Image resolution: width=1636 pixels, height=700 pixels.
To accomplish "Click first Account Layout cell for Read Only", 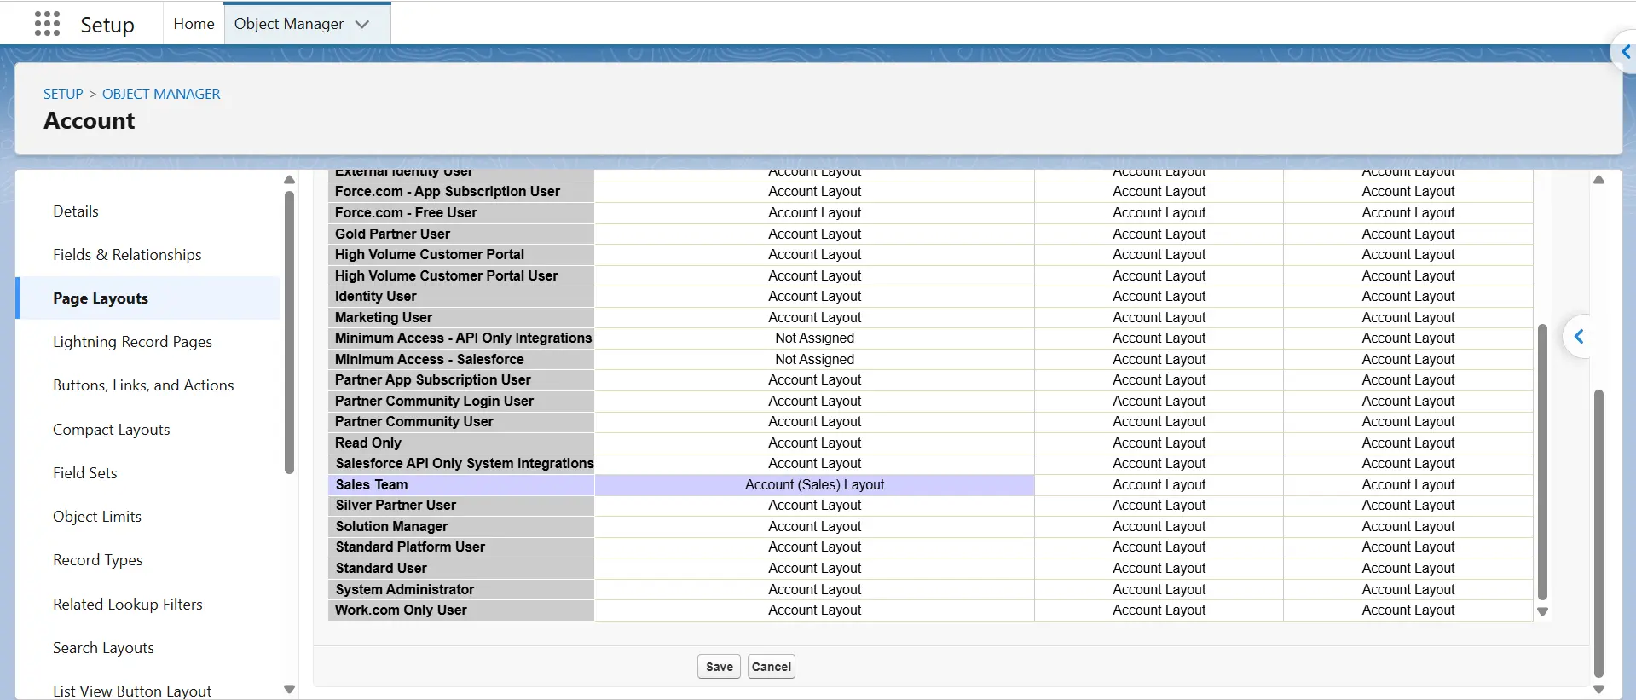I will click(x=814, y=443).
